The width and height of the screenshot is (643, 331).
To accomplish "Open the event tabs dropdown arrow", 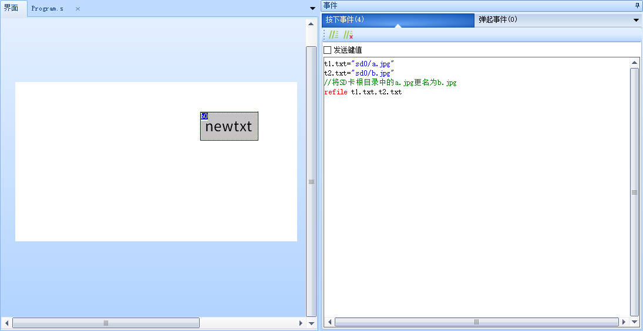I will [636, 20].
